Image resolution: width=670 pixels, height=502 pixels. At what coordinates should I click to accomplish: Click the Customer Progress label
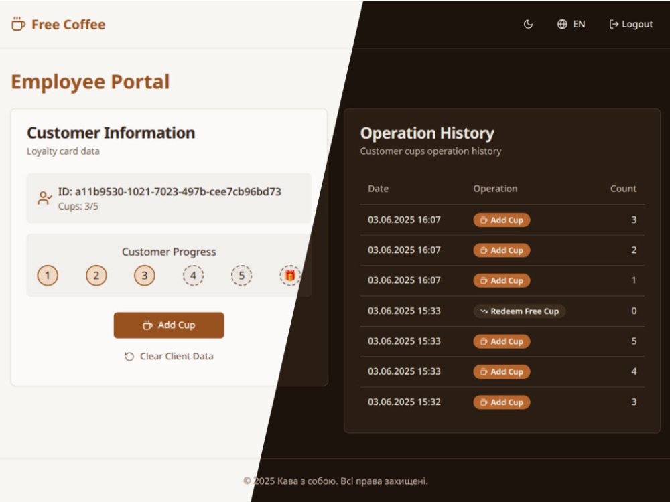(169, 252)
